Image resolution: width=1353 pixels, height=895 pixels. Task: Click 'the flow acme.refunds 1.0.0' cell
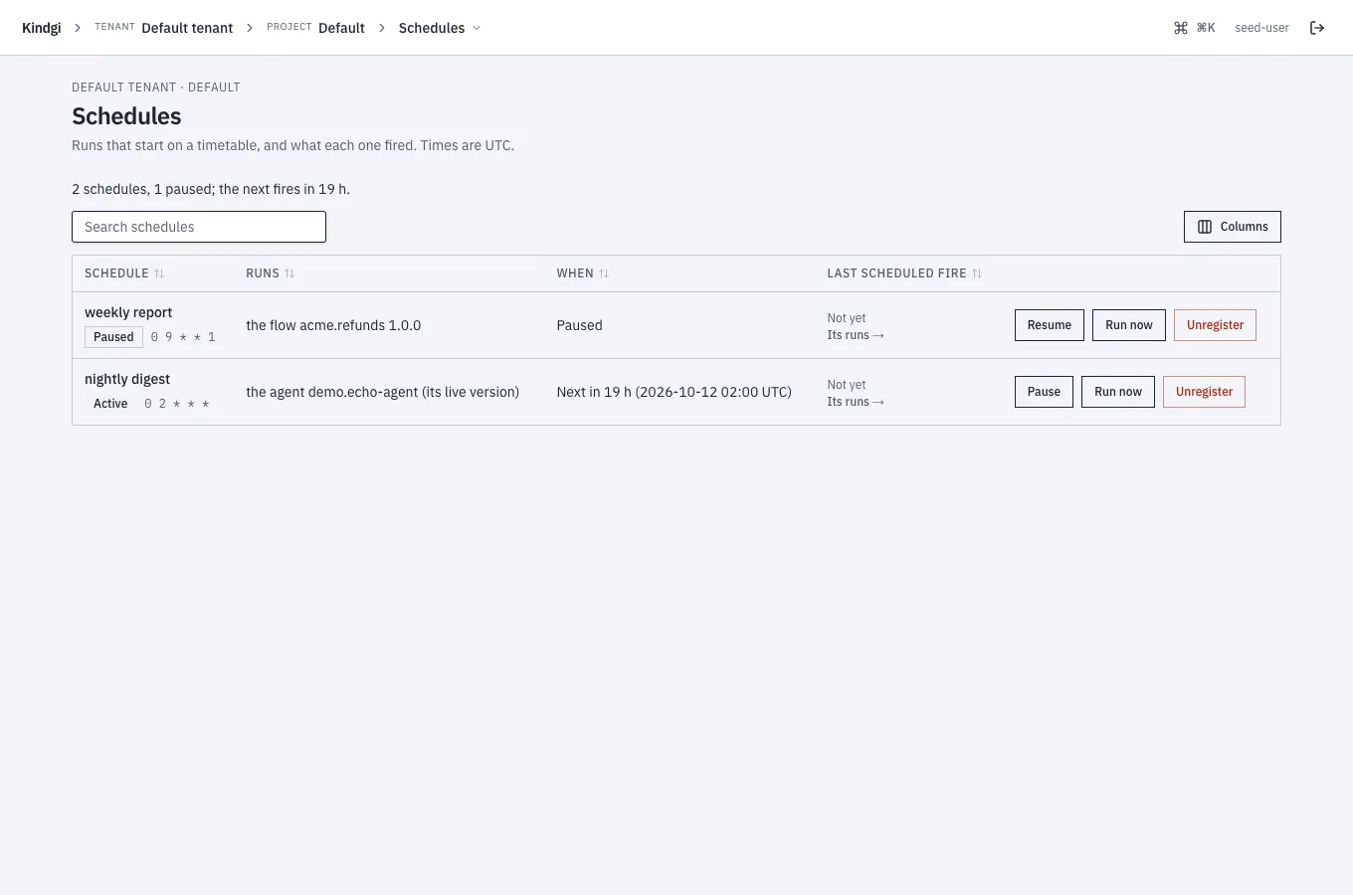pos(333,325)
